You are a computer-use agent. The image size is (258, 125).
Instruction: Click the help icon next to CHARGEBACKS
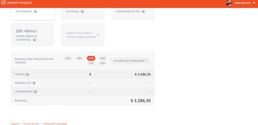pyautogui.click(x=36, y=92)
